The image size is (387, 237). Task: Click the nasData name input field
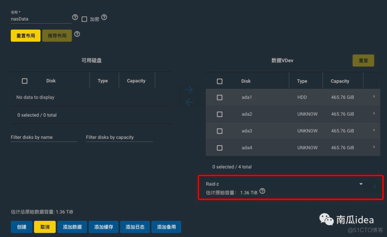click(41, 19)
